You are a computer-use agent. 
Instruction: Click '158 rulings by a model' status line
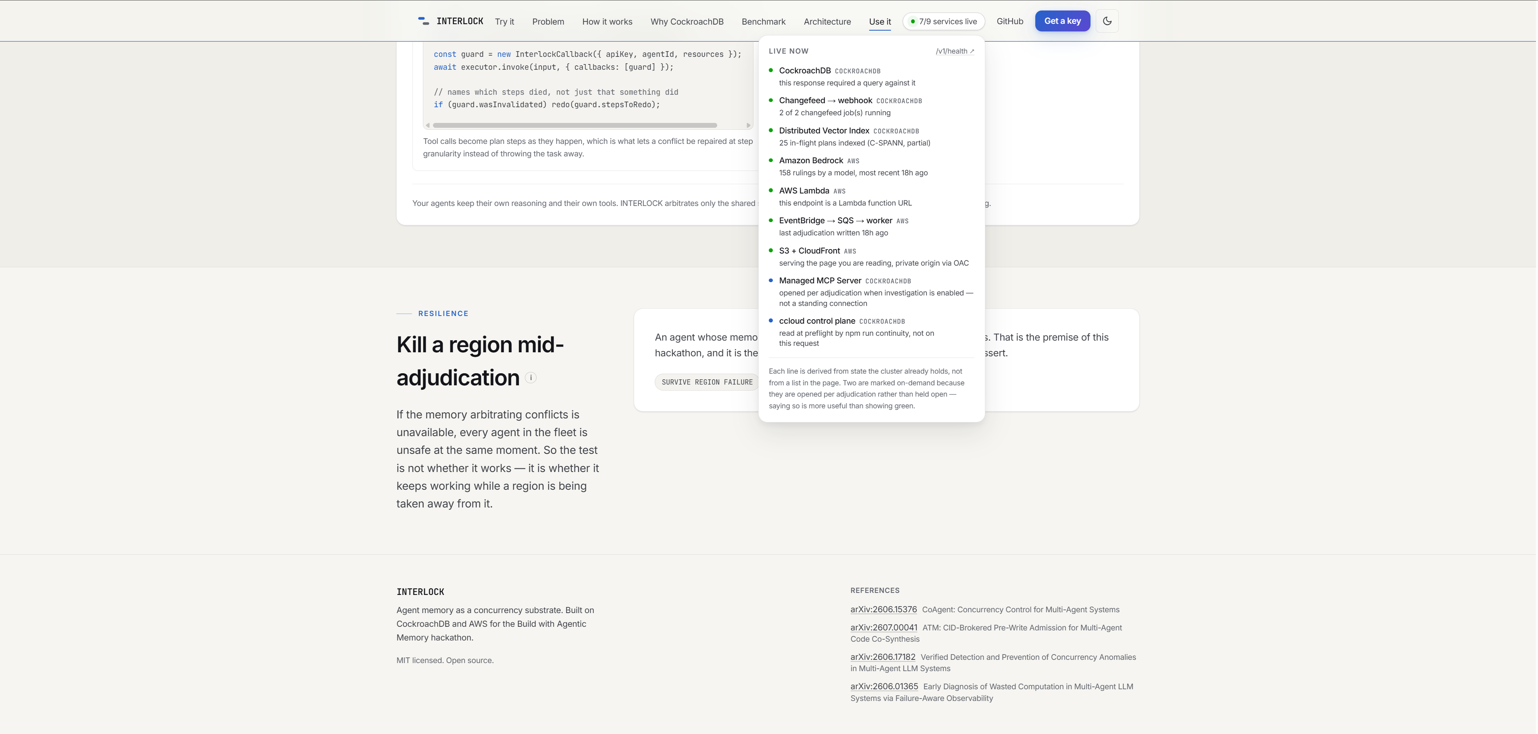pos(853,173)
